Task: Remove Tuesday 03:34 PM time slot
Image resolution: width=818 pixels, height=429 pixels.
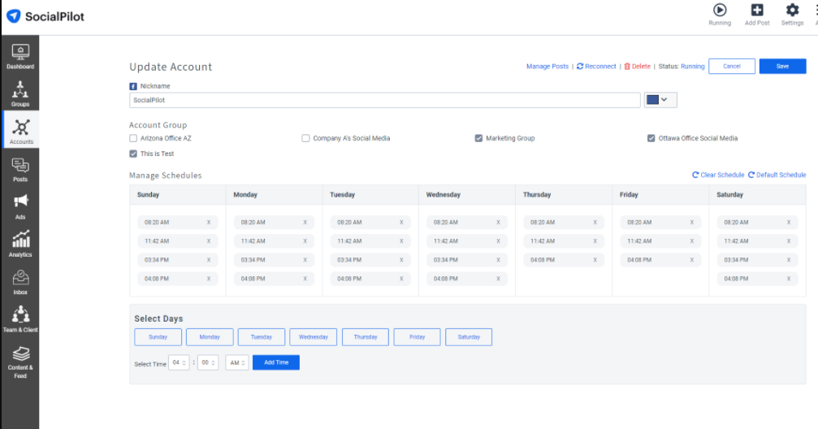Action: pyautogui.click(x=402, y=260)
